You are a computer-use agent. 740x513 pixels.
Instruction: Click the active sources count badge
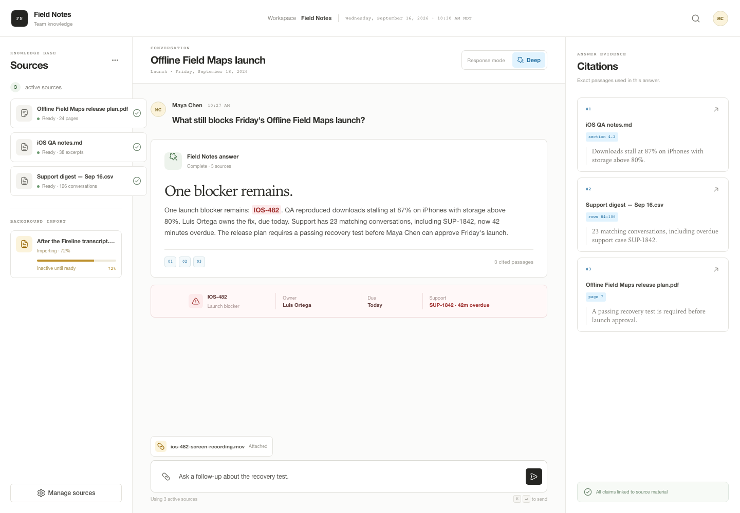pos(15,87)
